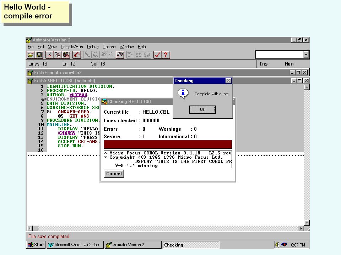Screen dimensions: 341x255
Task: Open the Debug menu
Action: click(93, 47)
